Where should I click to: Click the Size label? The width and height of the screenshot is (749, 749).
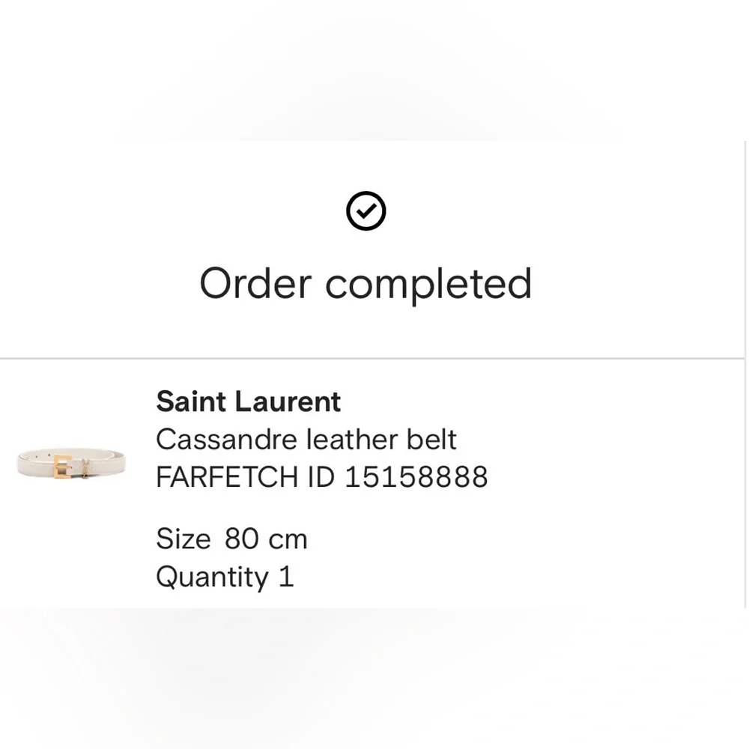click(x=183, y=539)
